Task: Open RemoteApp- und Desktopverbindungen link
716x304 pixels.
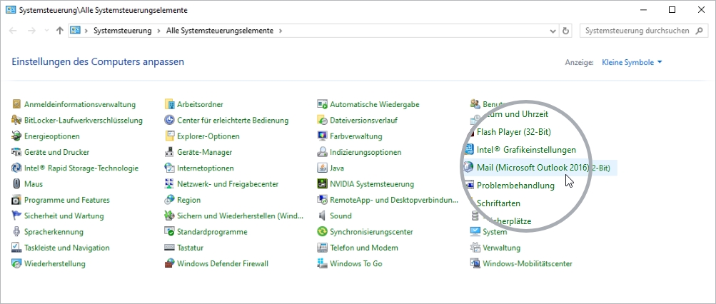Action: 394,200
